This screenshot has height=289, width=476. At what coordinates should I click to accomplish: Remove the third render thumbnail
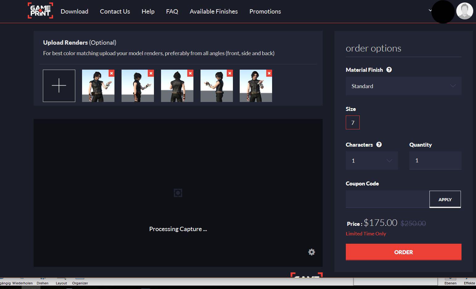click(x=190, y=73)
